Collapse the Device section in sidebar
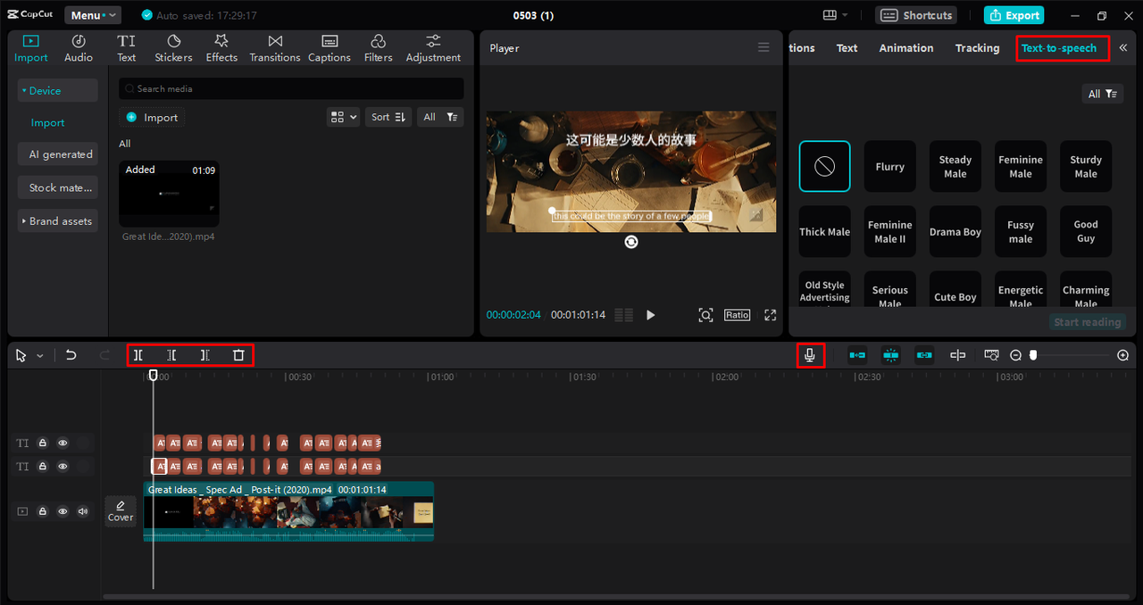Screen dimensions: 1143x605 tap(57, 90)
